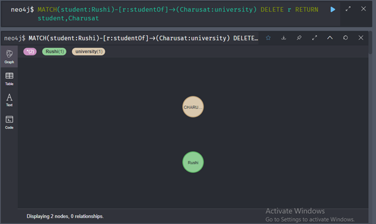
Task: Click the result frame vertical scrollbar
Action: tap(371, 42)
